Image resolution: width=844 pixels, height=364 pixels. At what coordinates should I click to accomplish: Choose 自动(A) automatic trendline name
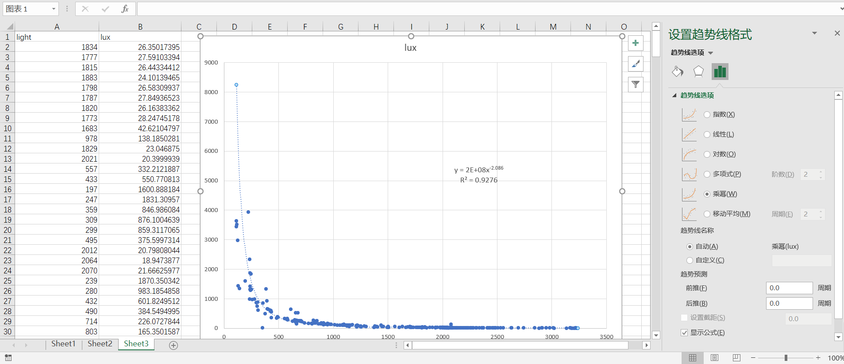click(690, 246)
